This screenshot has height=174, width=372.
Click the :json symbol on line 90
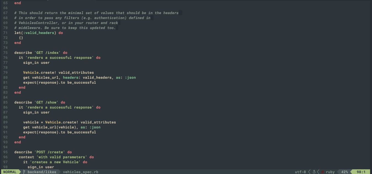[95, 127]
